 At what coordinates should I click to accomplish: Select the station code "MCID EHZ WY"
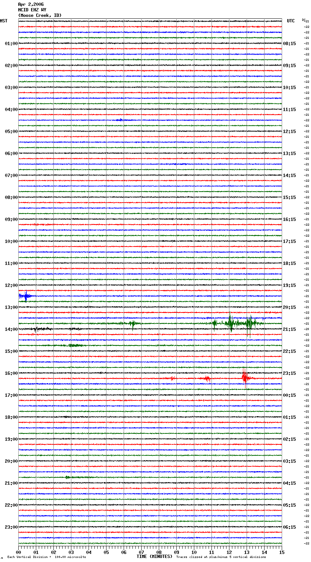32,10
